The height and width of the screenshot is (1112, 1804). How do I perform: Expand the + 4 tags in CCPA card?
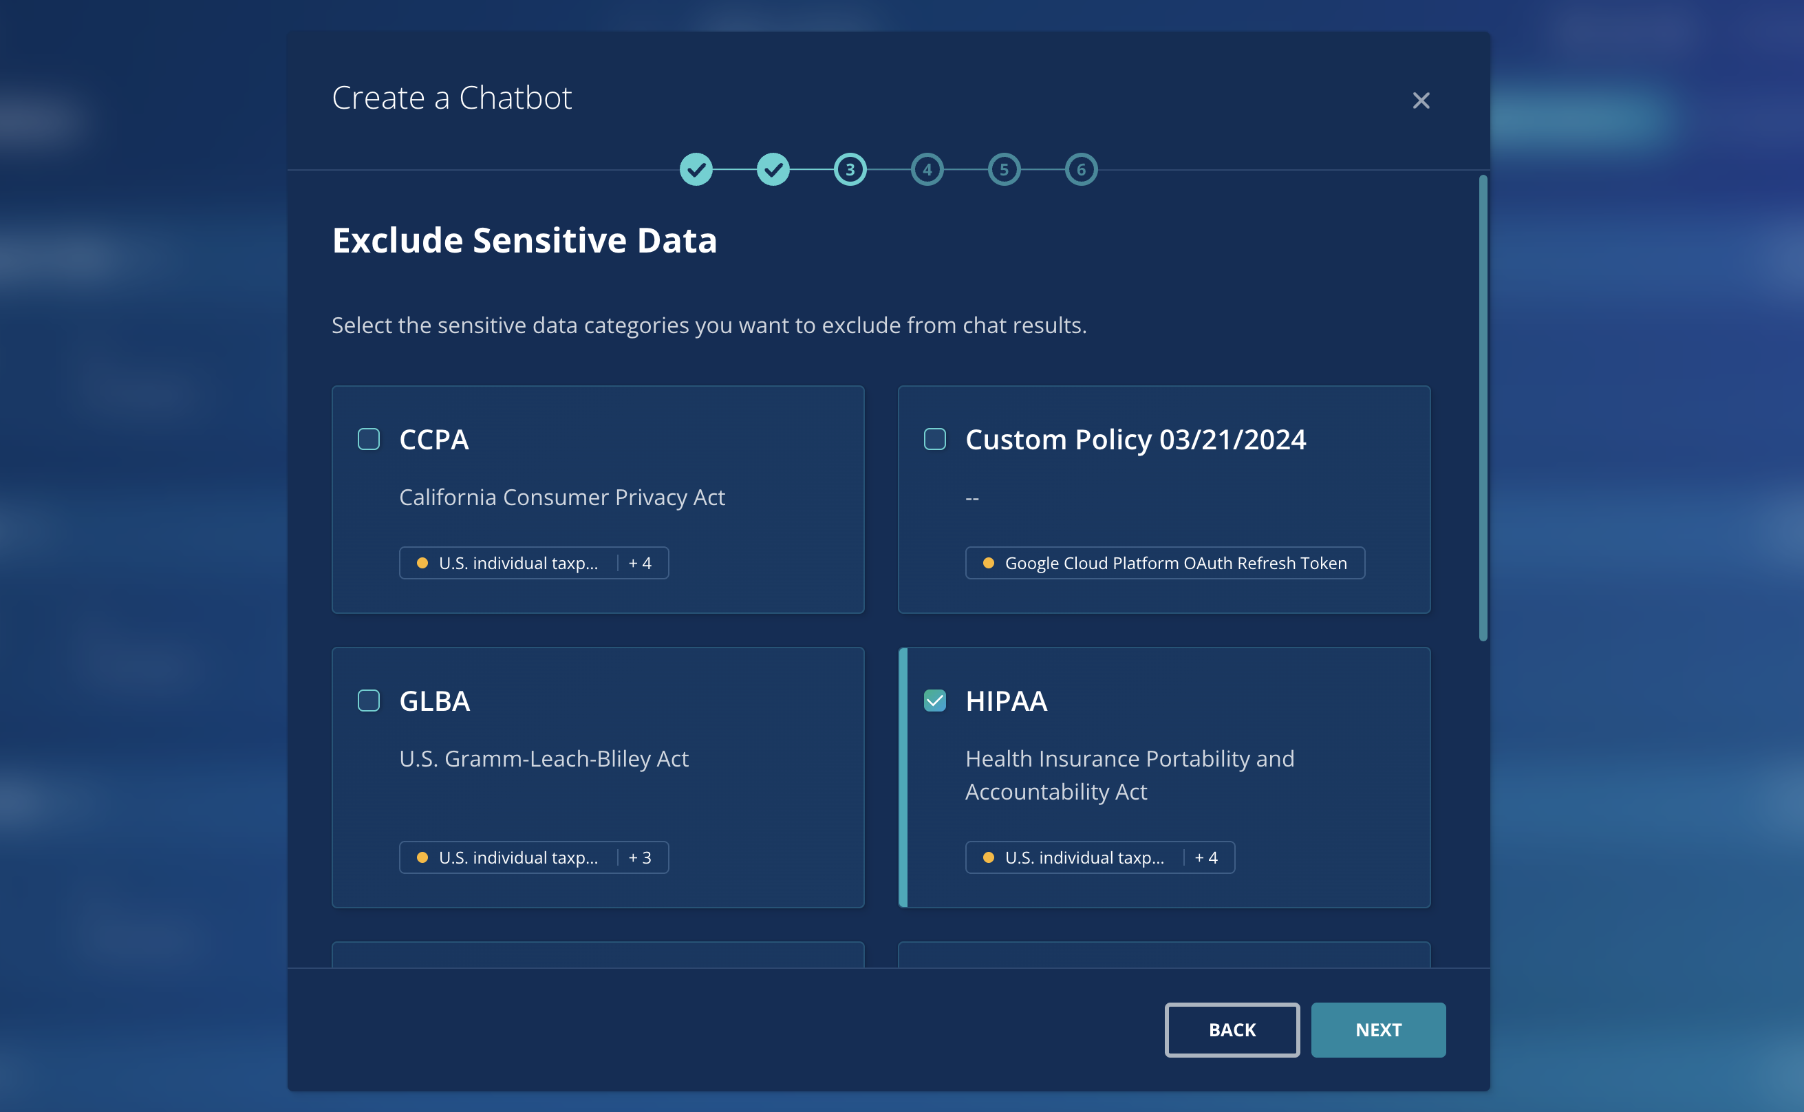point(640,563)
